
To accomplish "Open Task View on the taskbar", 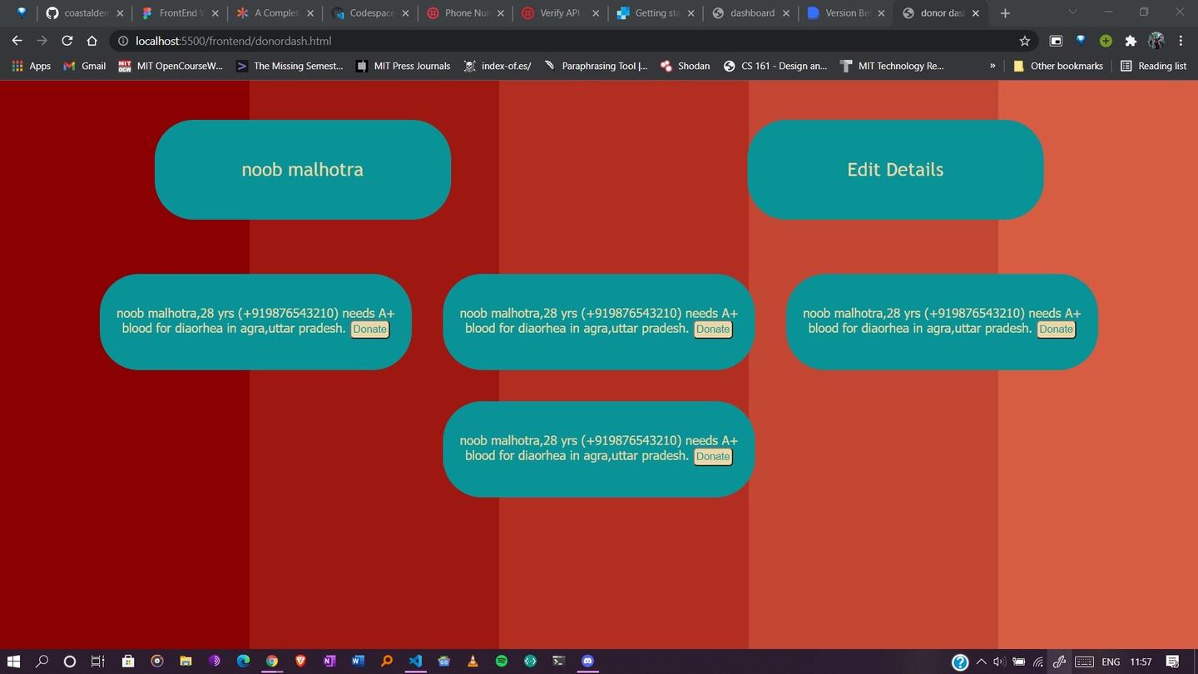I will coord(97,662).
